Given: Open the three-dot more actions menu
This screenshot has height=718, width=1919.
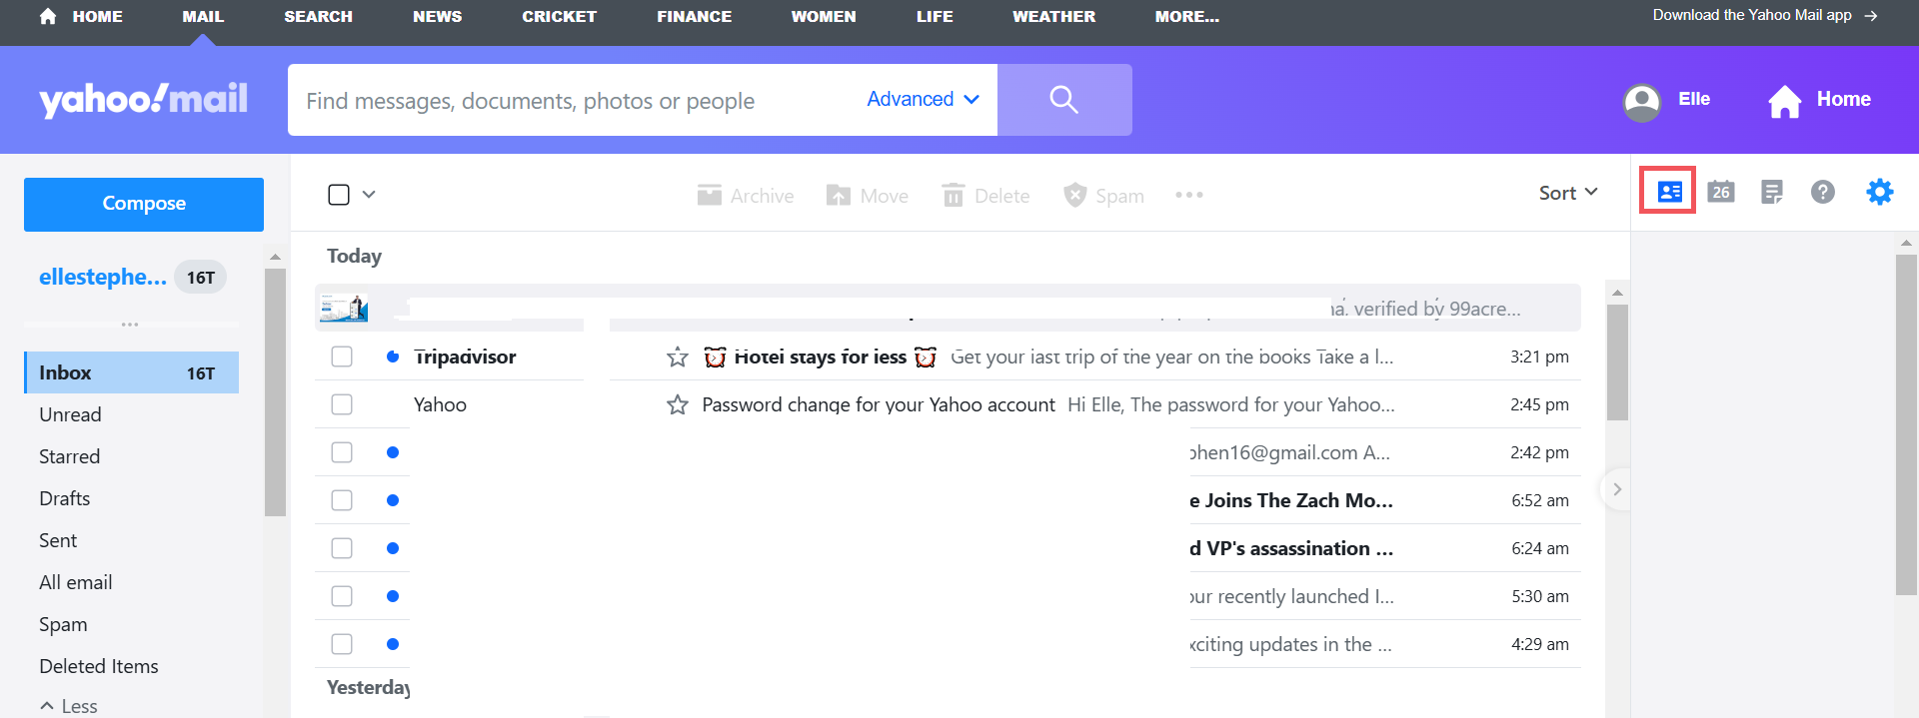Looking at the screenshot, I should (1189, 195).
